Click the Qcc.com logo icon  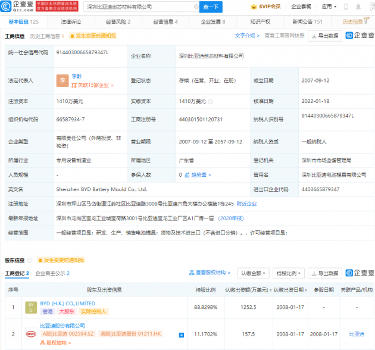pyautogui.click(x=6, y=7)
